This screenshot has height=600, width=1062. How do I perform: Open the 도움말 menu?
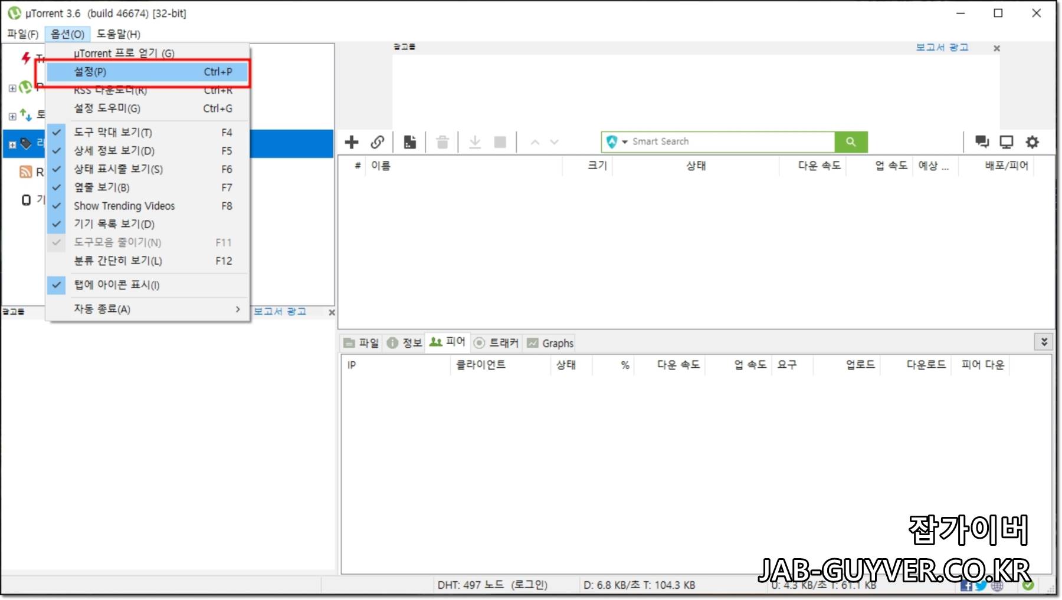(118, 34)
